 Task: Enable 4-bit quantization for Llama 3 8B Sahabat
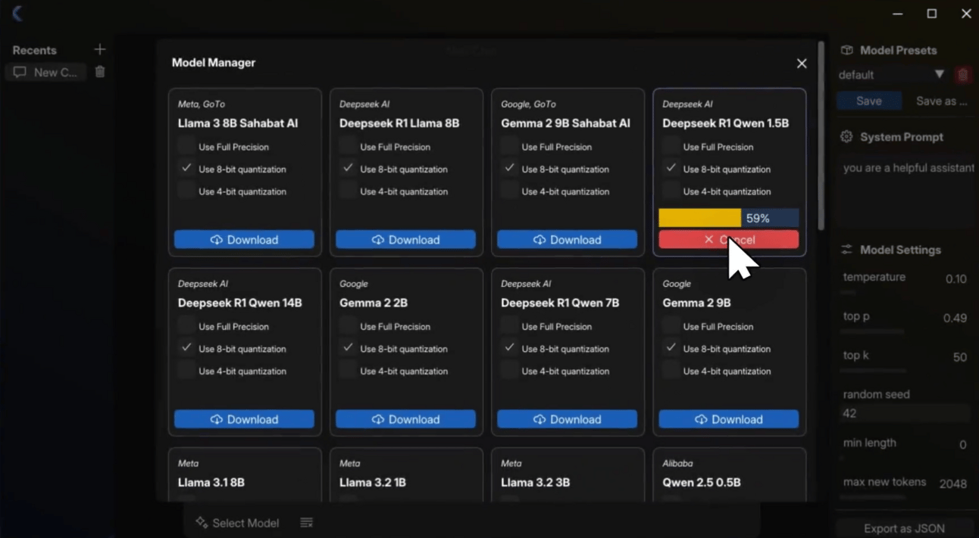coord(186,191)
